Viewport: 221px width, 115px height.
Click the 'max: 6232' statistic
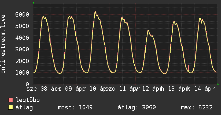click(x=197, y=108)
